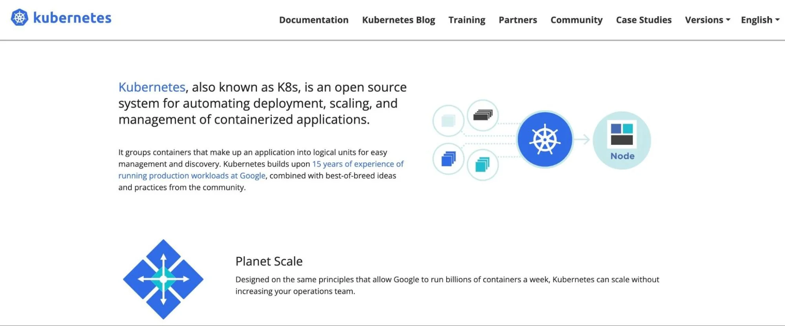Click the blue helm wheel circle in diagram
Viewport: 785px width, 326px height.
[545, 140]
